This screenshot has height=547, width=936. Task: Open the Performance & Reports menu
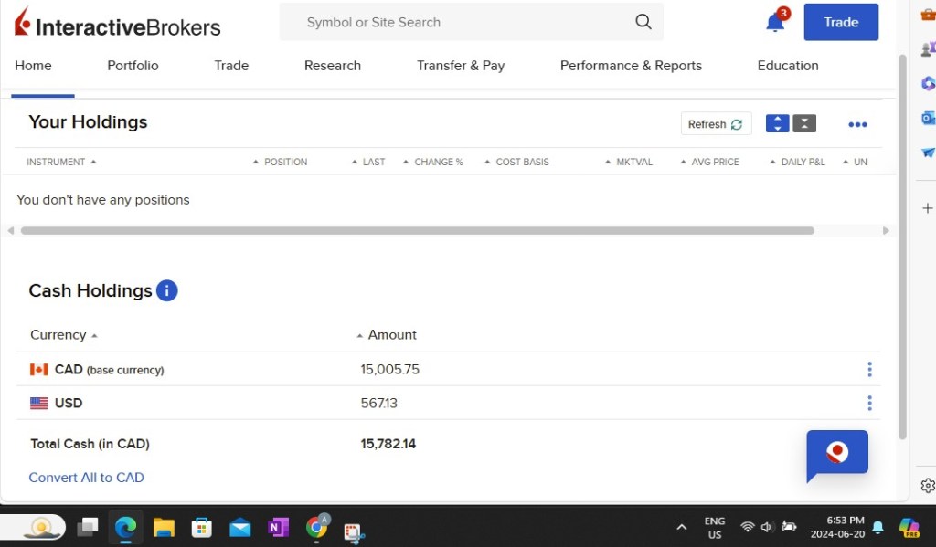tap(631, 66)
